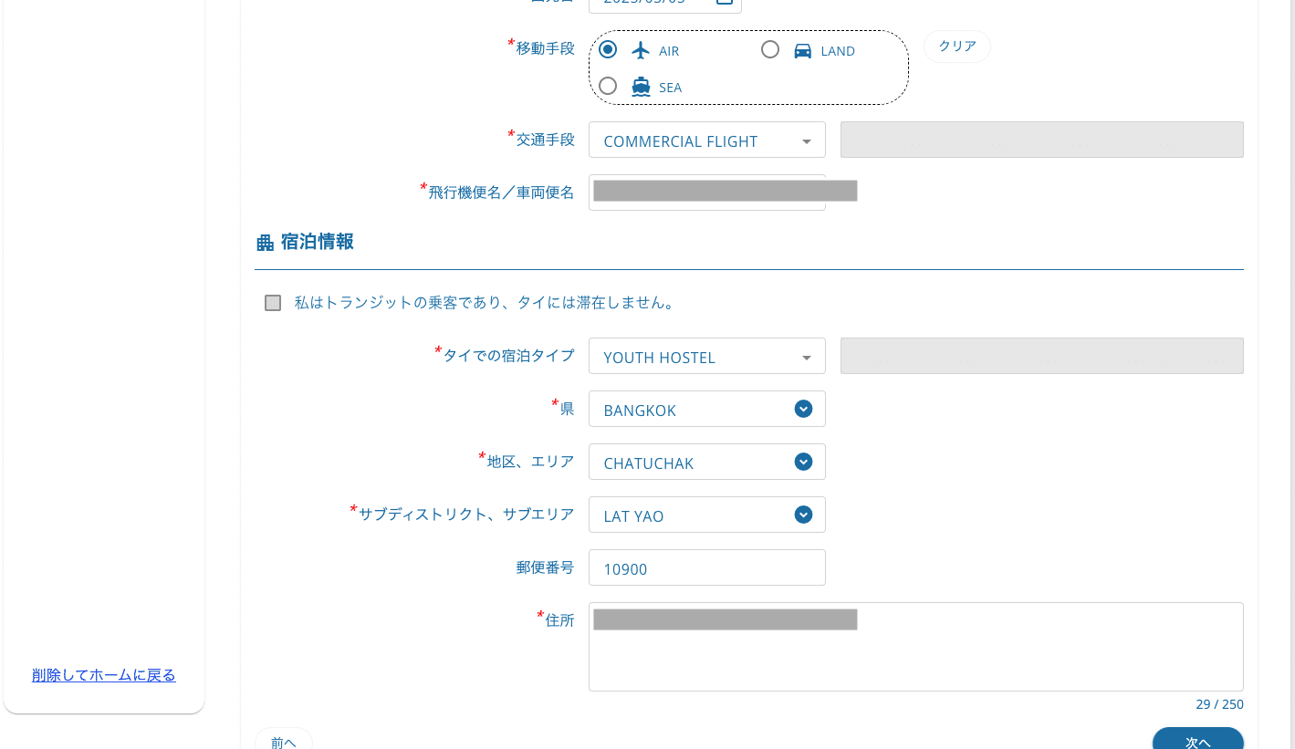This screenshot has width=1295, height=749.
Task: Click the 次へ next button
Action: [1197, 741]
